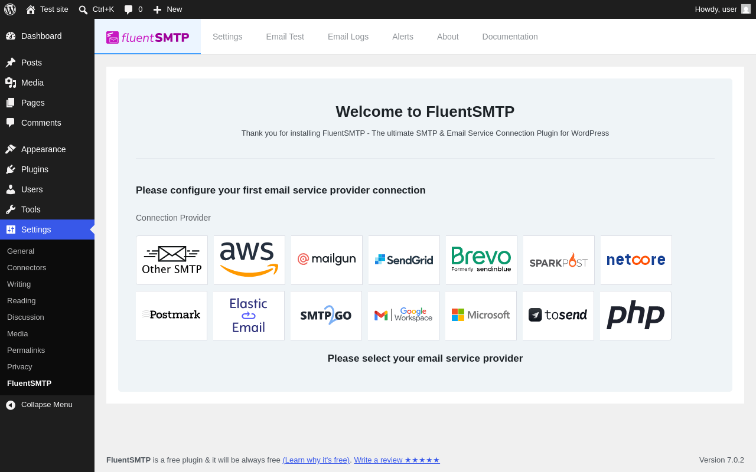
Task: Select Brevo (Sendinblue) provider
Action: (481, 260)
